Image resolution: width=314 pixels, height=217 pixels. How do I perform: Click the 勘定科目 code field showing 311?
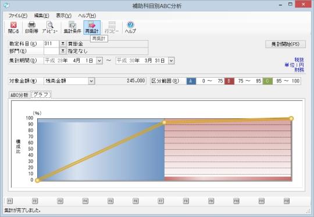pos(52,44)
